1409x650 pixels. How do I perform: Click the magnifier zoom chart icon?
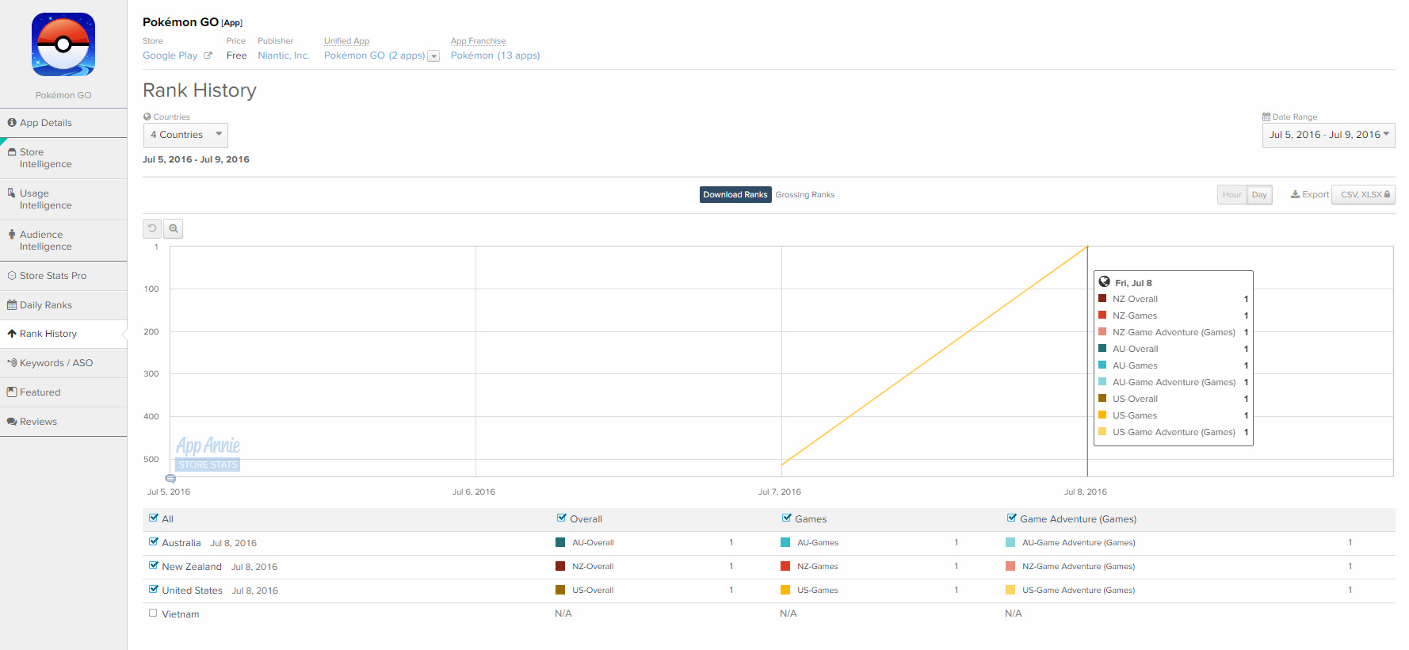click(x=174, y=228)
